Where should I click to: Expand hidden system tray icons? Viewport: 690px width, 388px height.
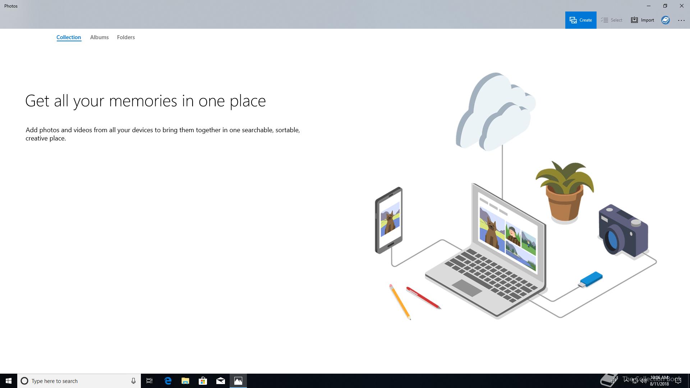click(x=626, y=381)
